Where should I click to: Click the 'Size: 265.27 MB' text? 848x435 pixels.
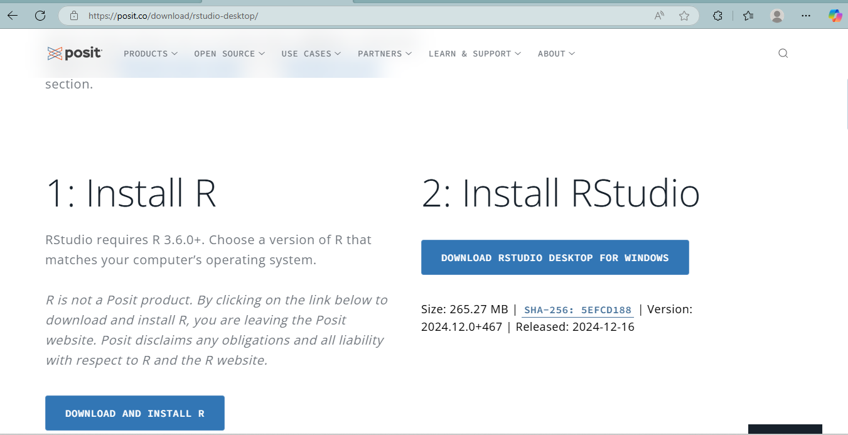(464, 309)
